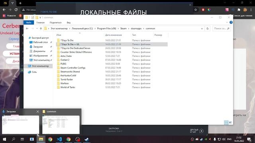This screenshot has height=143, width=255.
Task: Open Chrome extensions puzzle icon
Action: point(239,10)
